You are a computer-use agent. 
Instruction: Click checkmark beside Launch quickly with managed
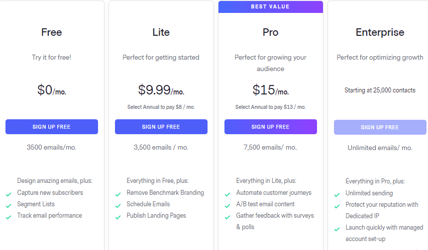coord(337,229)
